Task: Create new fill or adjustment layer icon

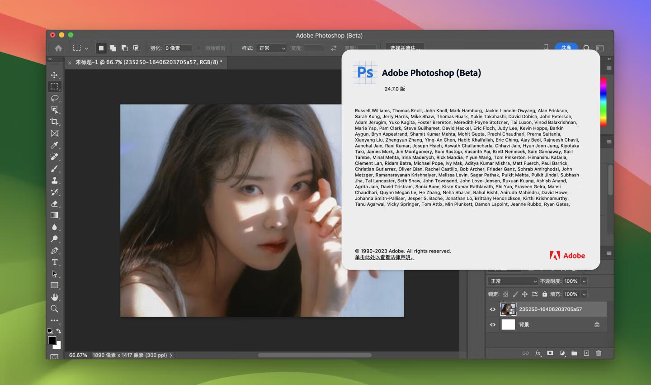Action: point(562,353)
